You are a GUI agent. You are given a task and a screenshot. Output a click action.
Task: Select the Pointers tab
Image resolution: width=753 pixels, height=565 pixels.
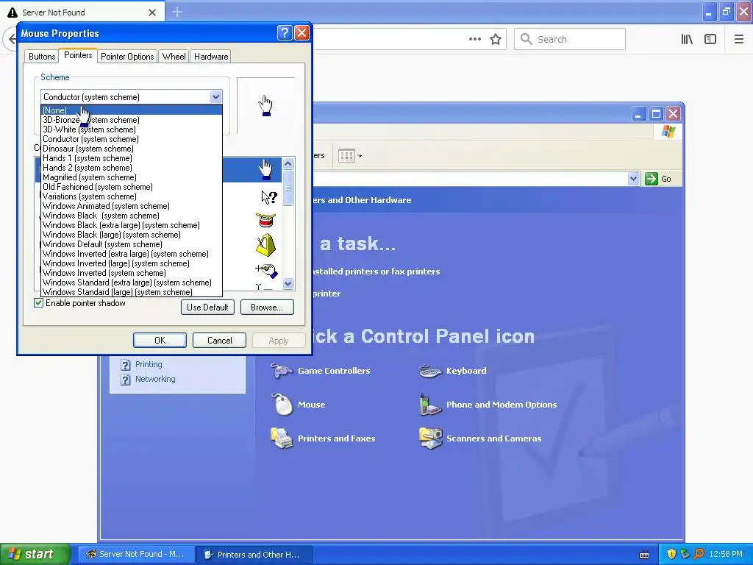[x=78, y=55]
